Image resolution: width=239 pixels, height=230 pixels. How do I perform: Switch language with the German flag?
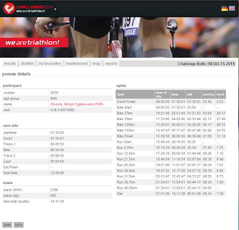pos(225,8)
